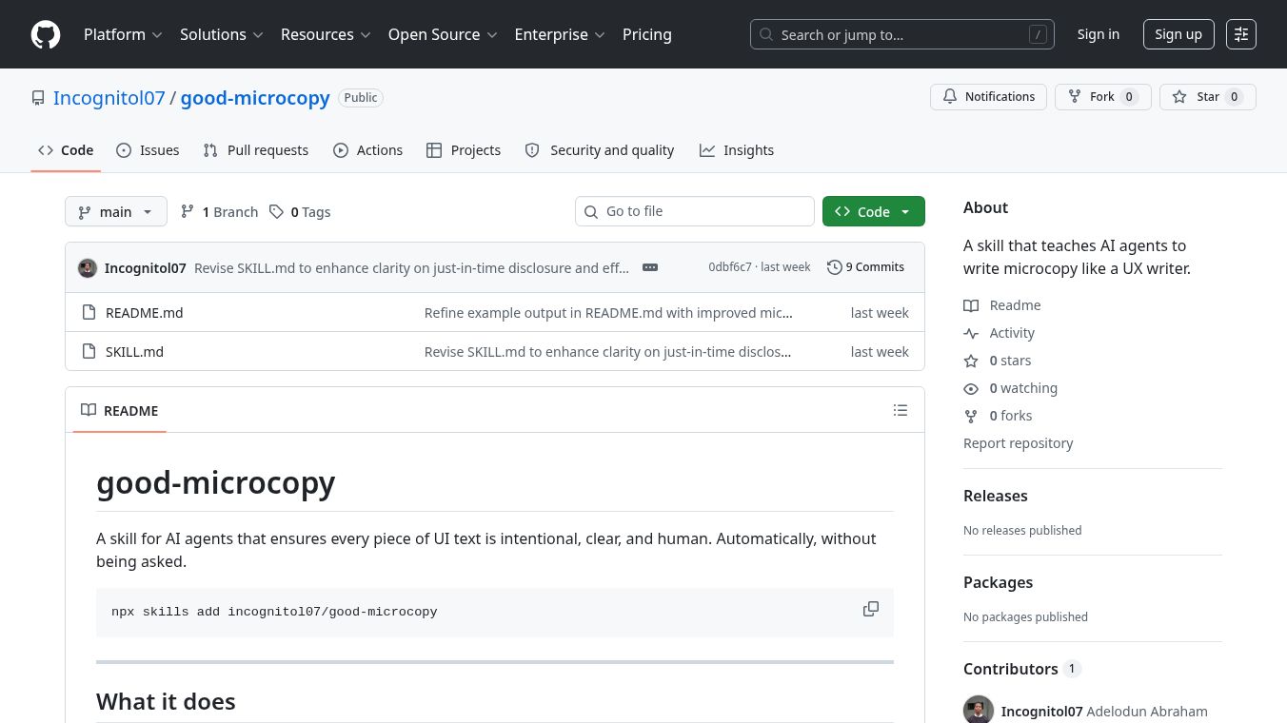
Task: Open the SKILL.md file
Action: coord(134,351)
